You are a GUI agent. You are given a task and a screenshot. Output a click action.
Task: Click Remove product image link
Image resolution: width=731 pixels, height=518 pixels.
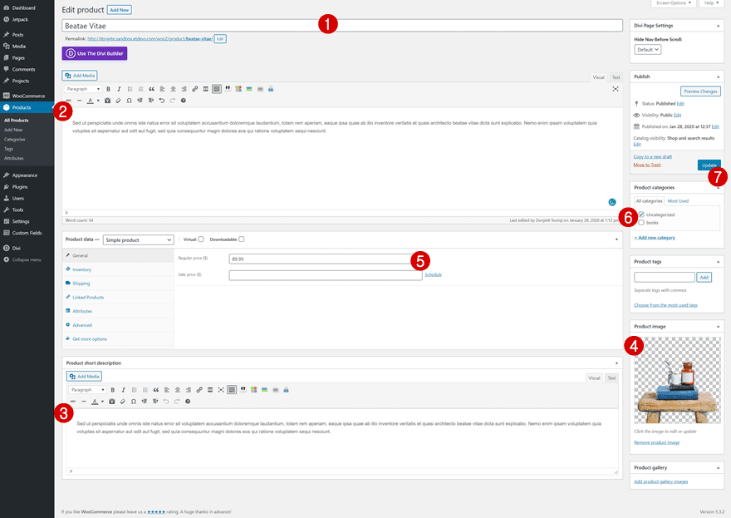click(x=656, y=443)
